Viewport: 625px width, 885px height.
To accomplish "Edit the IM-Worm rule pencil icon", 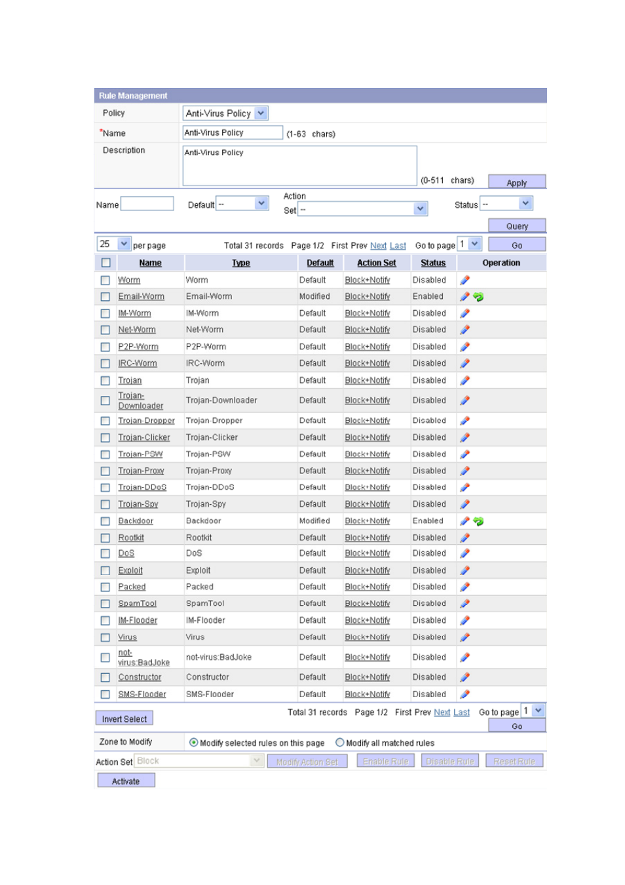I will tap(465, 313).
